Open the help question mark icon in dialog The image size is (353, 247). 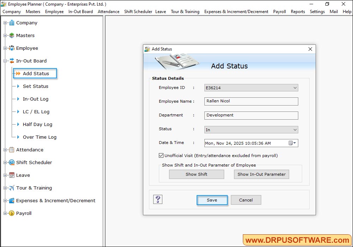tap(158, 199)
